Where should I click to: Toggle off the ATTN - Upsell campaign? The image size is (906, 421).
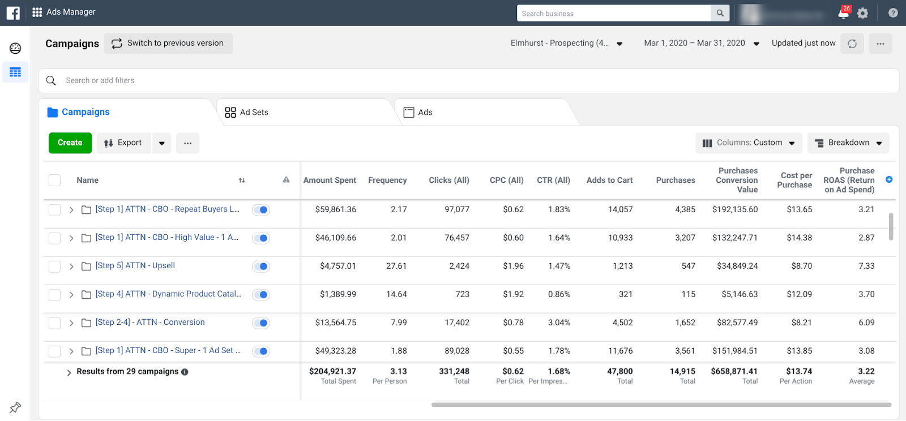261,267
